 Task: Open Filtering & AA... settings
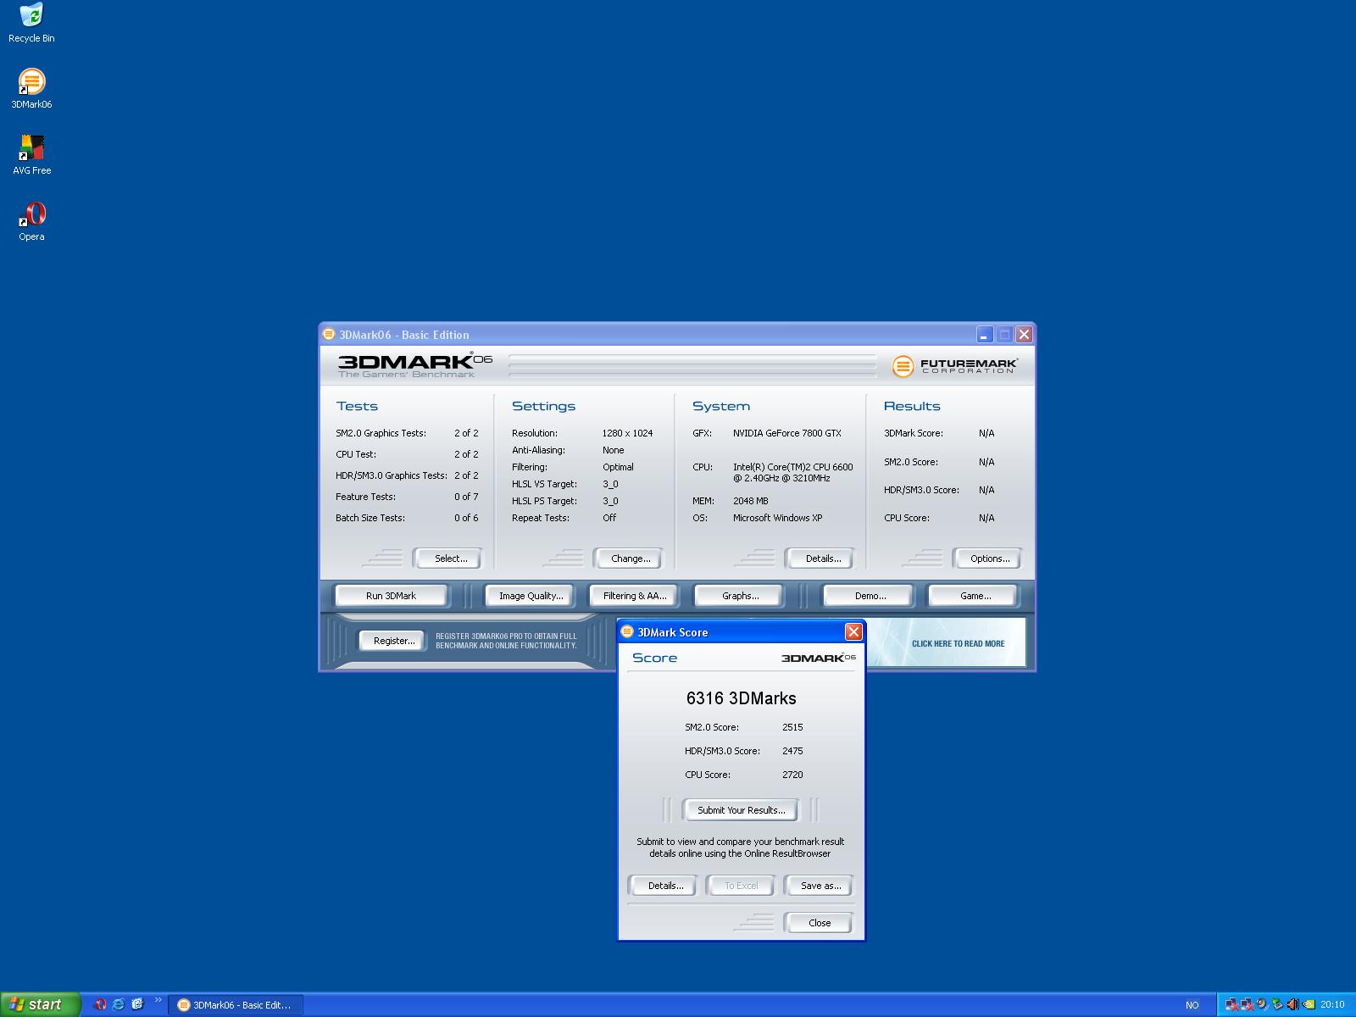(635, 596)
